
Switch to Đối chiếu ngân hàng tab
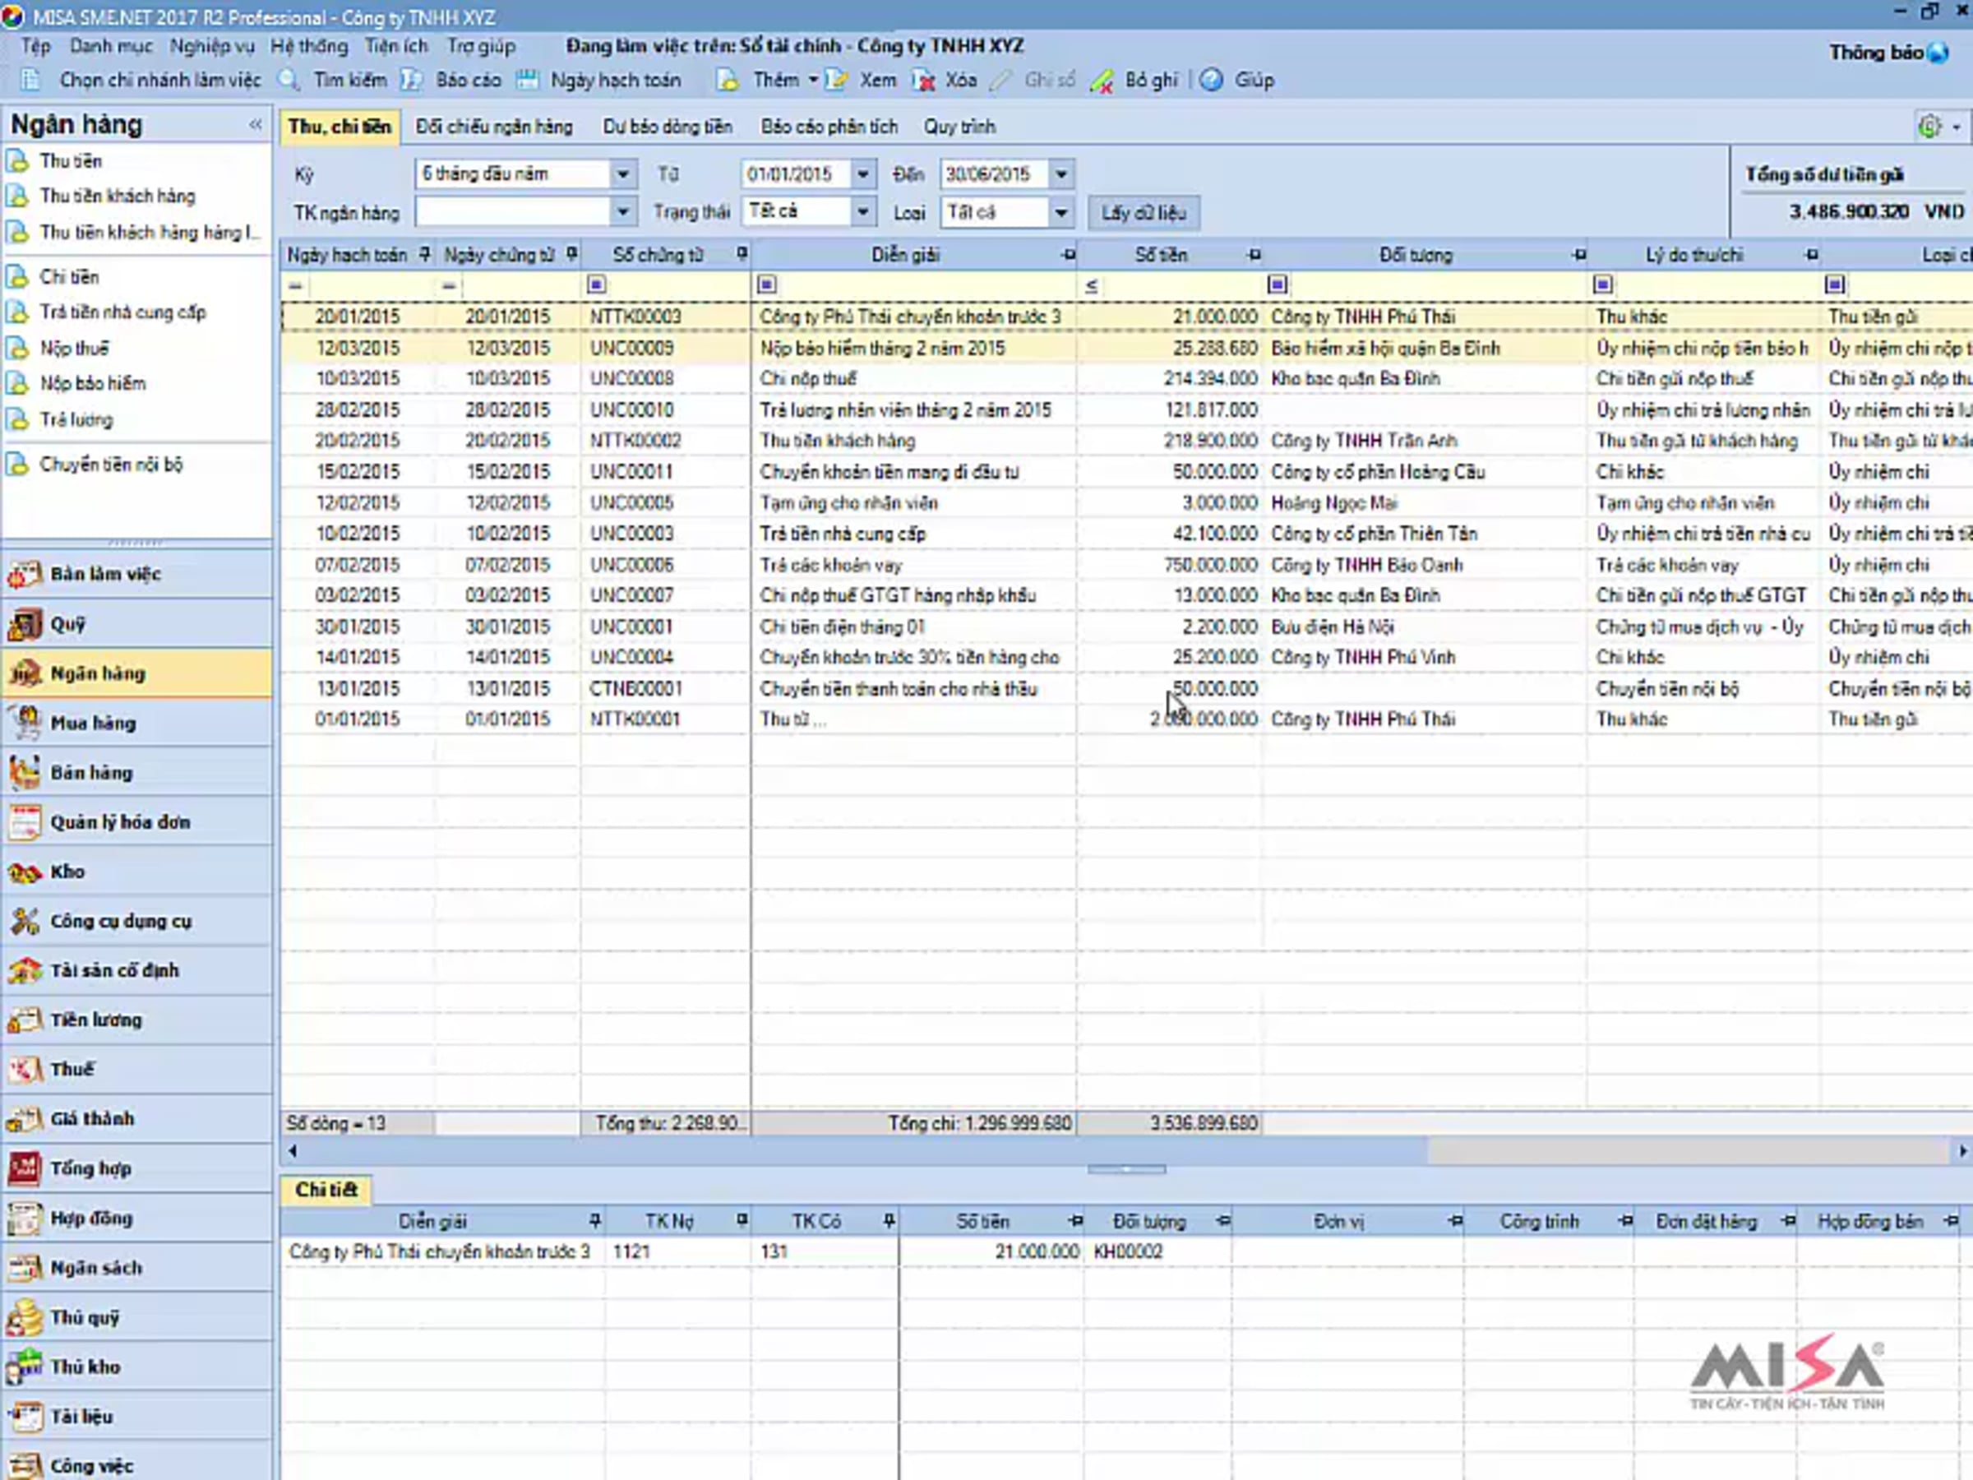(x=494, y=127)
